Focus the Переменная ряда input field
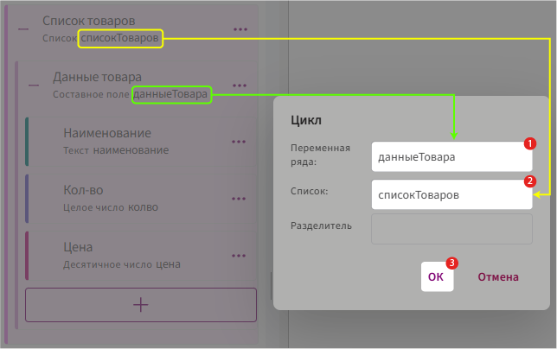The image size is (557, 349). pos(451,156)
